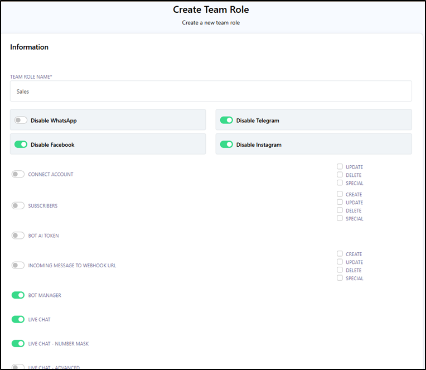Screen dimensions: 426x370
Task: Turn on the Subscribers permission toggle
Action: pyautogui.click(x=18, y=205)
